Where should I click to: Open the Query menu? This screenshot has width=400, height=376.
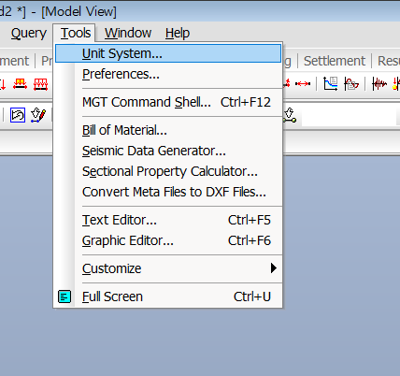pyautogui.click(x=29, y=33)
